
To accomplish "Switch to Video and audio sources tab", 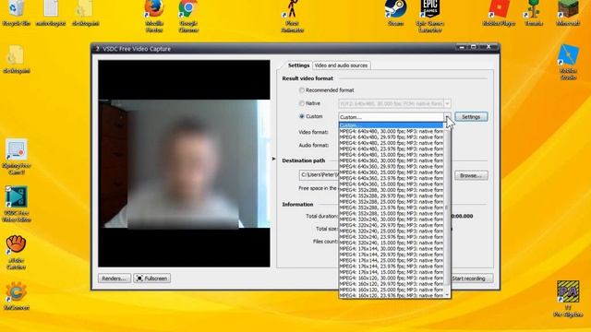I will pyautogui.click(x=341, y=65).
